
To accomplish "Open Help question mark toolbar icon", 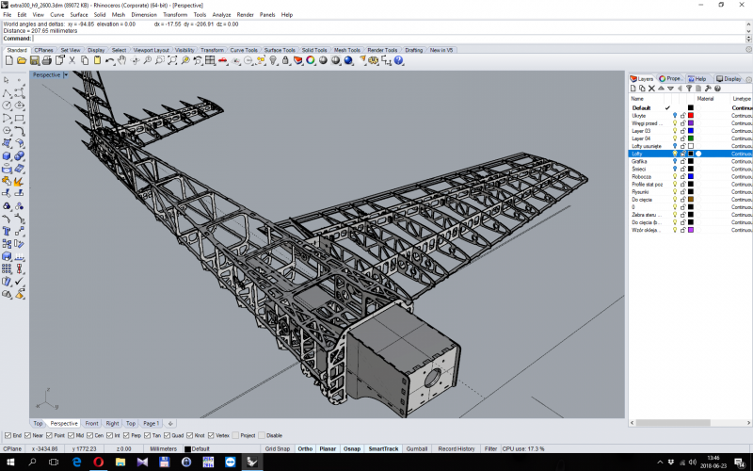I will [398, 60].
